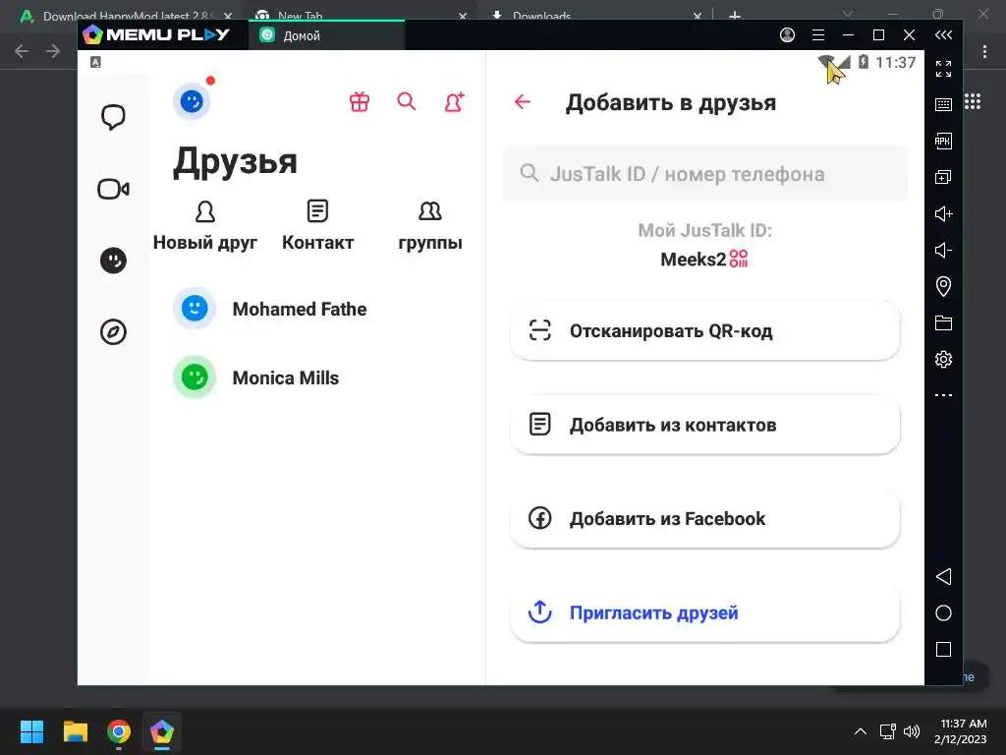1006x755 pixels.
Task: Open Контакт
Action: click(317, 225)
